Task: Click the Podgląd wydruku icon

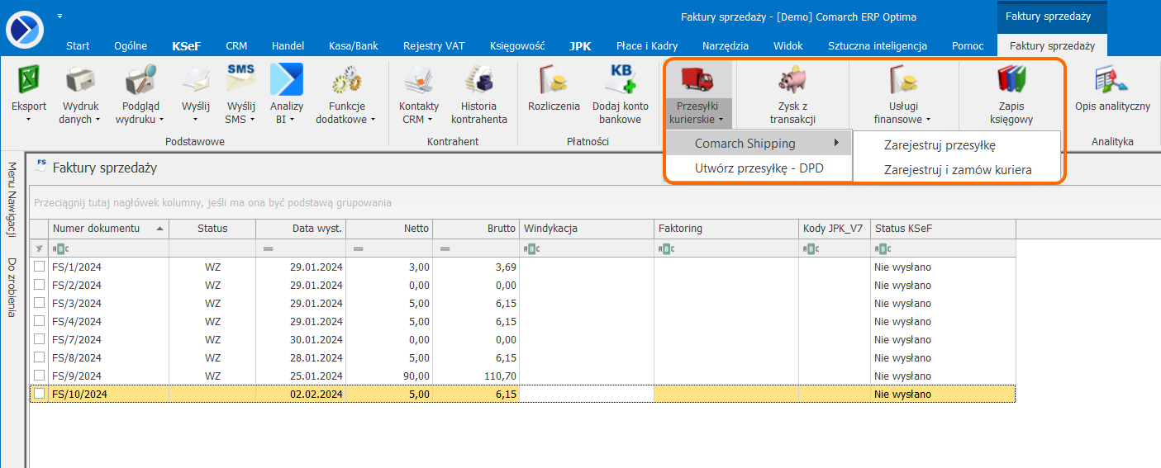Action: [x=140, y=79]
